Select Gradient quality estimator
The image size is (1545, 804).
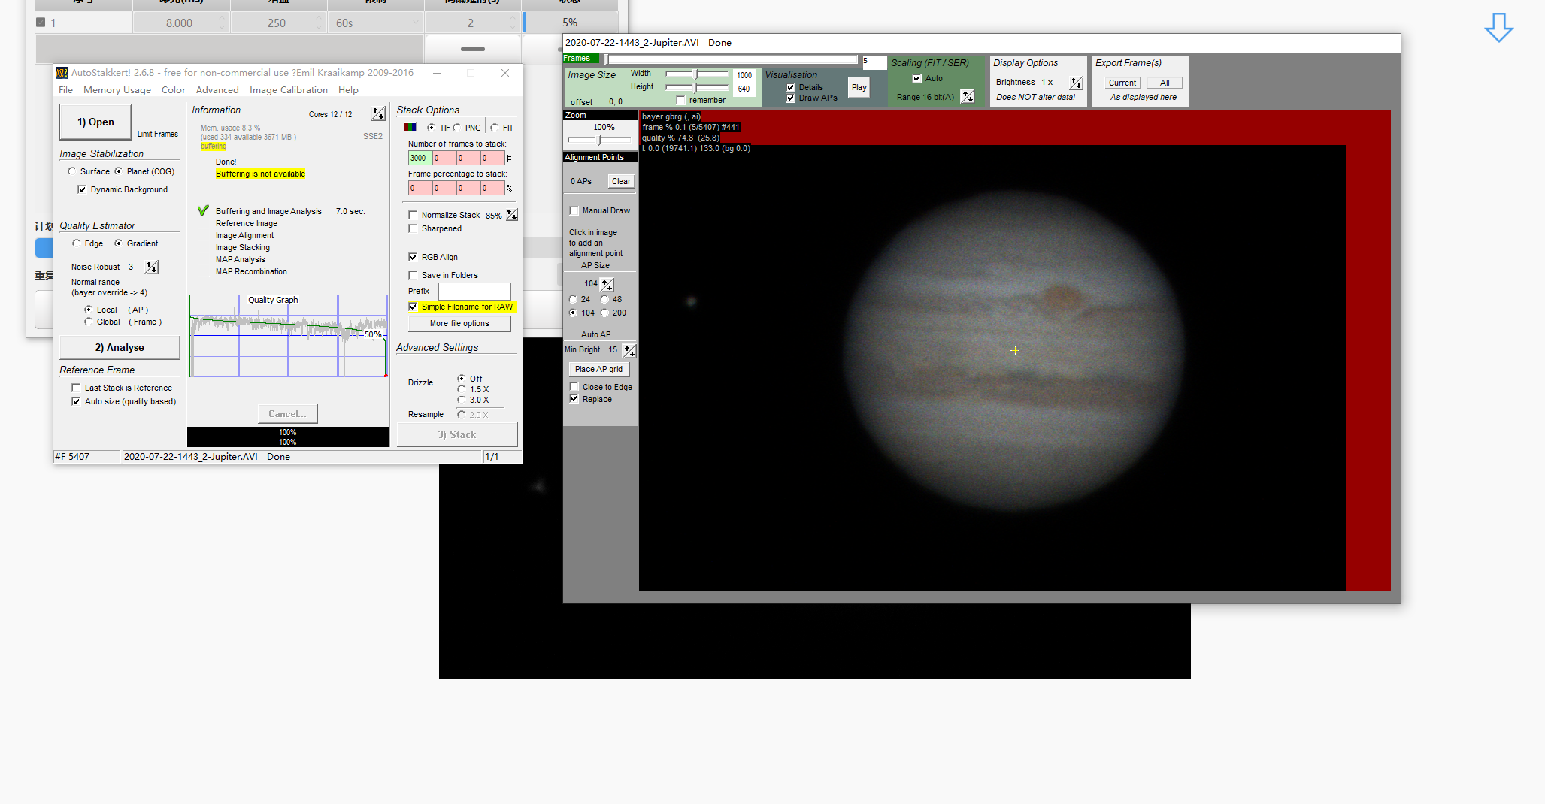tap(118, 243)
